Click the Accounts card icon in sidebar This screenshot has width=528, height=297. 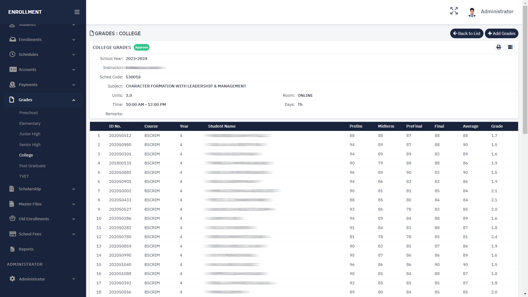click(x=13, y=70)
